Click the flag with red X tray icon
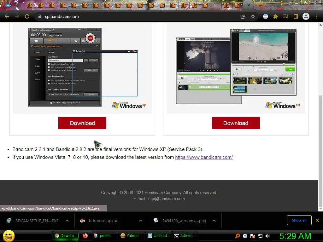 click(253, 236)
